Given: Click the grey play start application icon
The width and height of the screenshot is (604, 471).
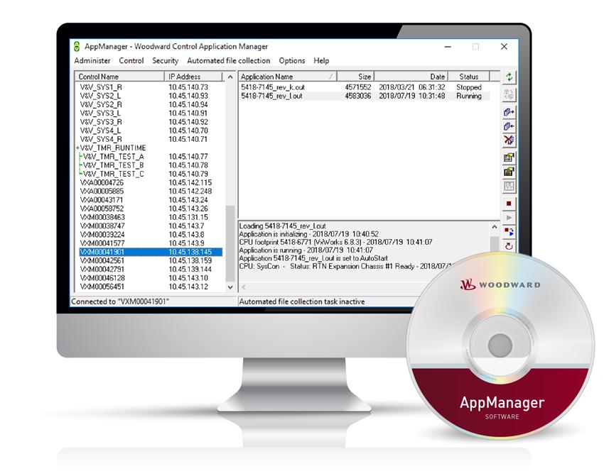Looking at the screenshot, I should [509, 218].
